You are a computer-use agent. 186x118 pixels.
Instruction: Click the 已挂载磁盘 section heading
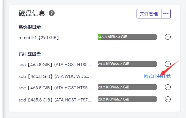click(30, 54)
